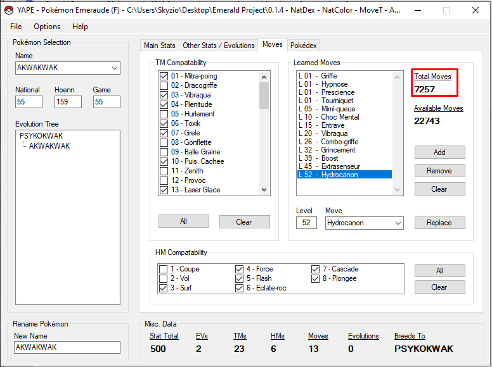Select the L 01 Prescience move
Screen dimensions: 492x367
click(344, 92)
